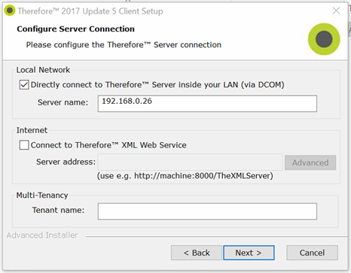Screen dimensions: 351x273
Task: Click the Multi-Tenancy group label
Action: pos(42,196)
